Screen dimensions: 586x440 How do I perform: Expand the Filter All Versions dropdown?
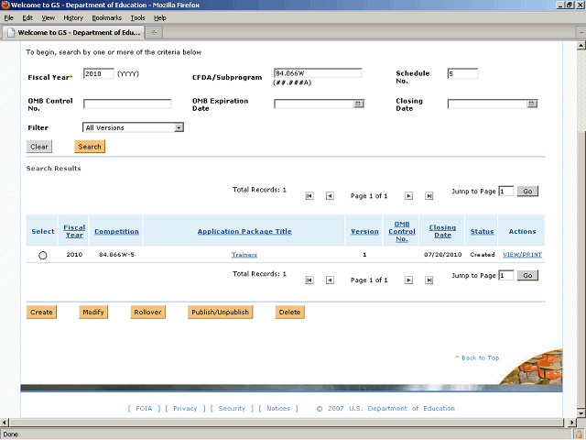(179, 128)
